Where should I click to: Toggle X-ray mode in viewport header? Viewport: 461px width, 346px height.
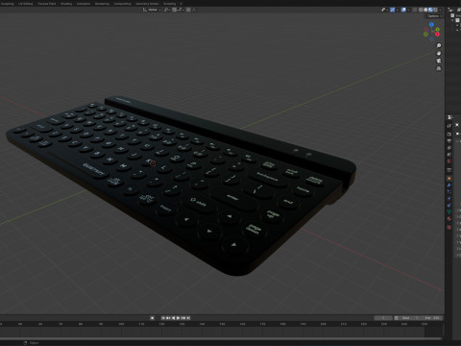[415, 10]
